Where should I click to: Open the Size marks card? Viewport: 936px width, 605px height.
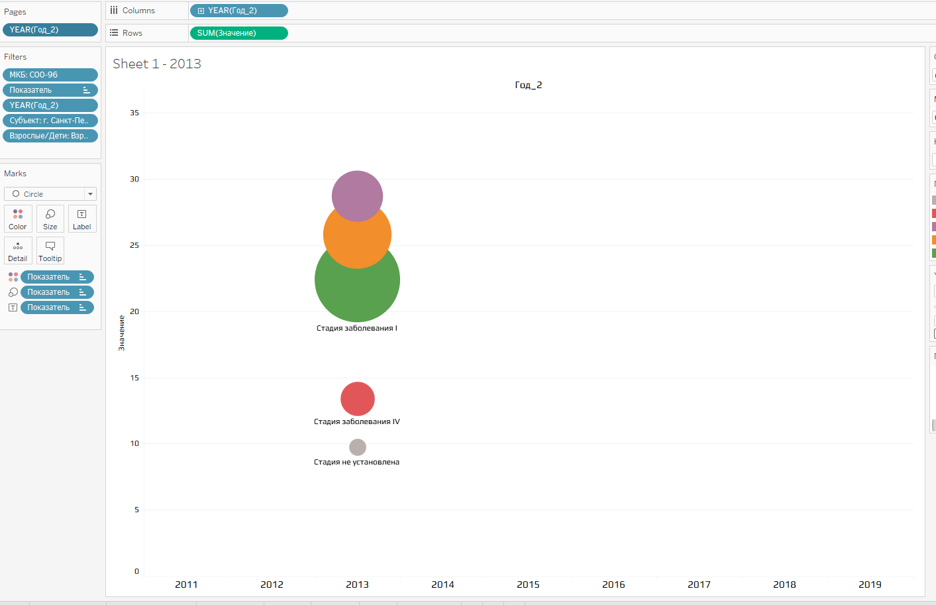50,219
